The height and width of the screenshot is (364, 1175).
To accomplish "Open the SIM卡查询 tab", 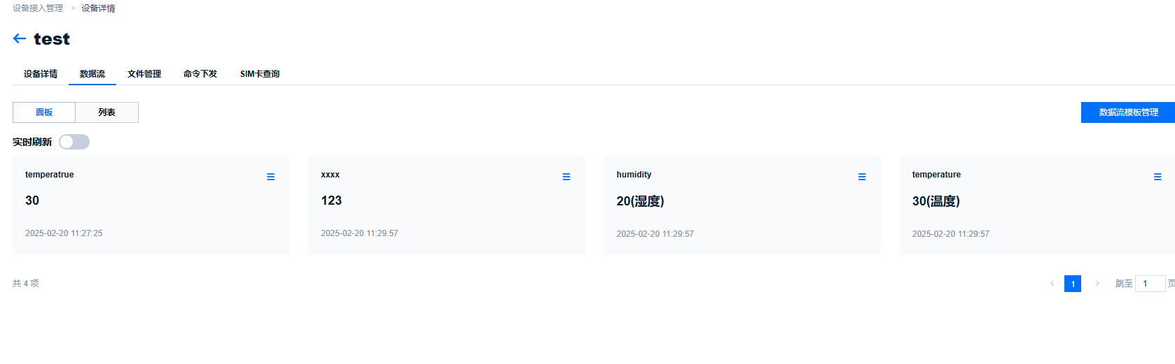I will (x=260, y=74).
